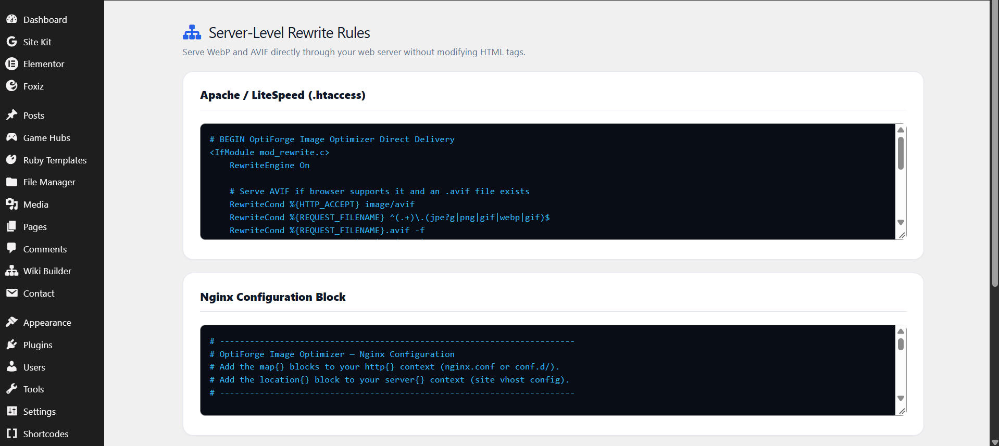Click the Tools wrench icon
999x446 pixels.
[11, 389]
